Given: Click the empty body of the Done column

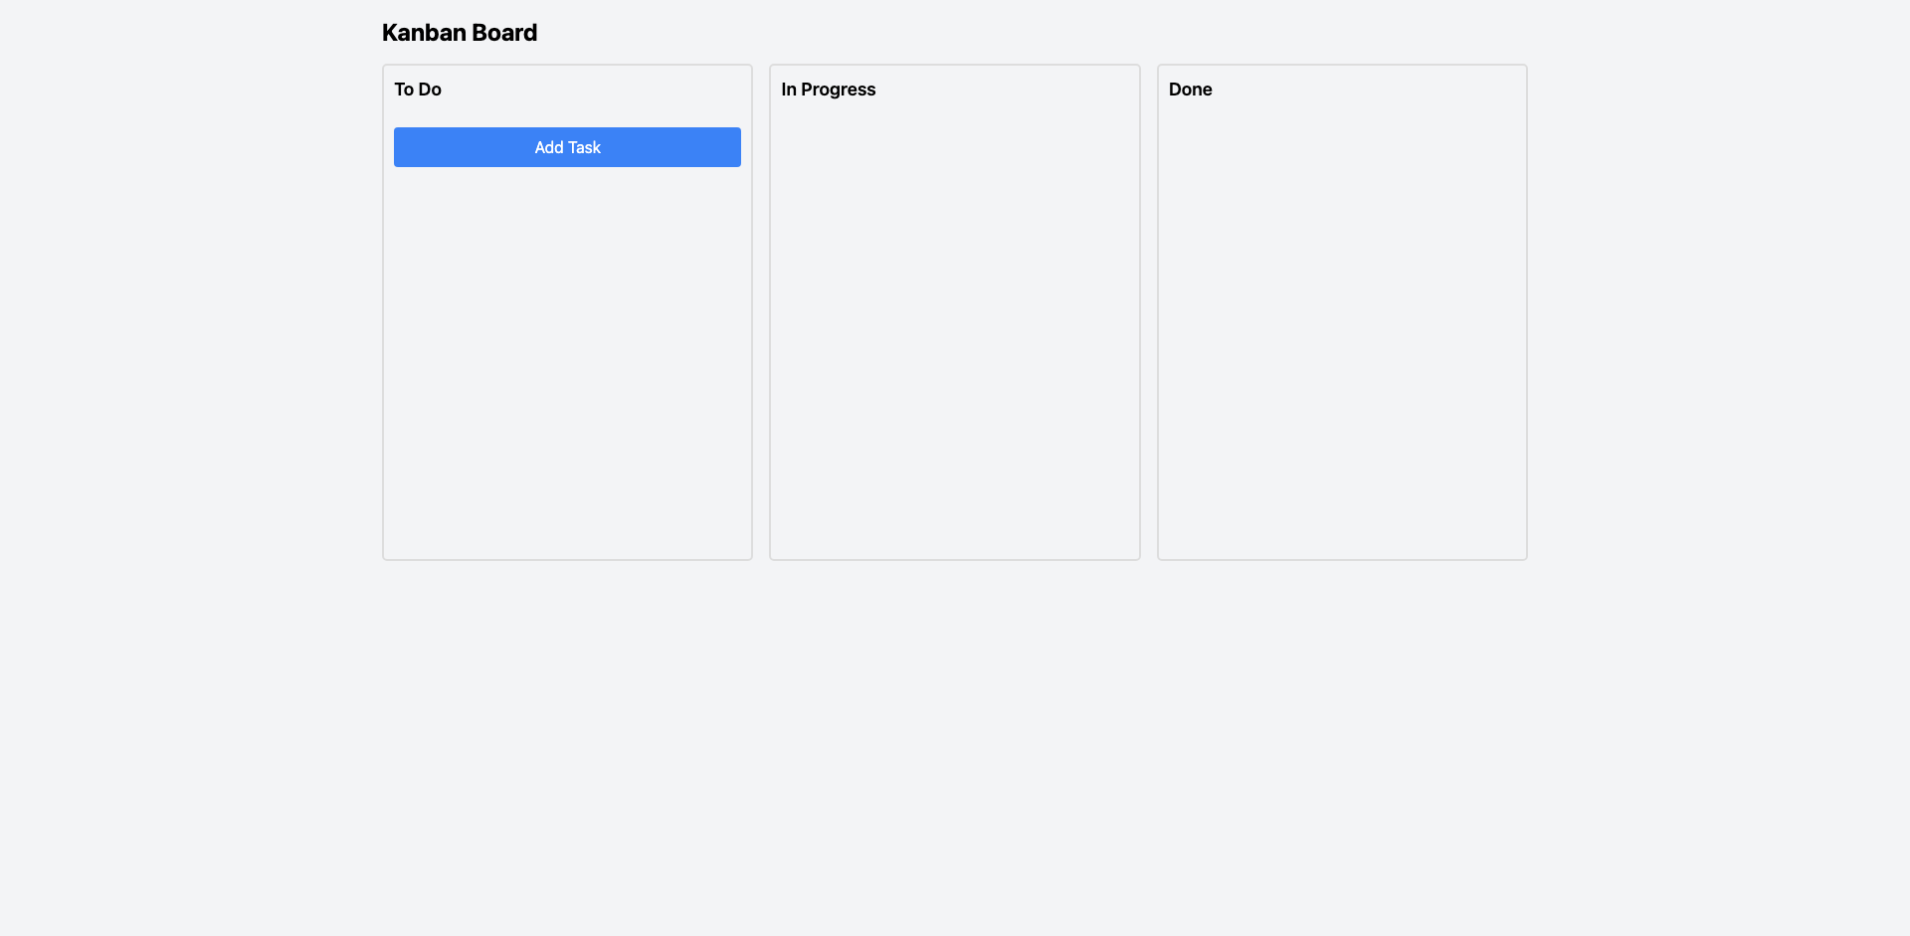Looking at the screenshot, I should pyautogui.click(x=1342, y=328).
